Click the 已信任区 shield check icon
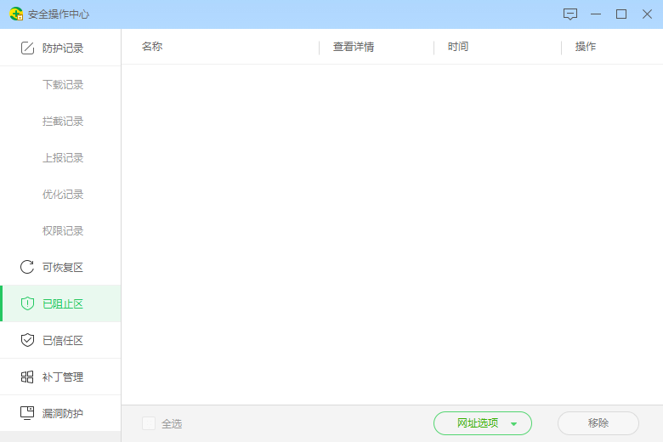The height and width of the screenshot is (442, 663). 27,340
